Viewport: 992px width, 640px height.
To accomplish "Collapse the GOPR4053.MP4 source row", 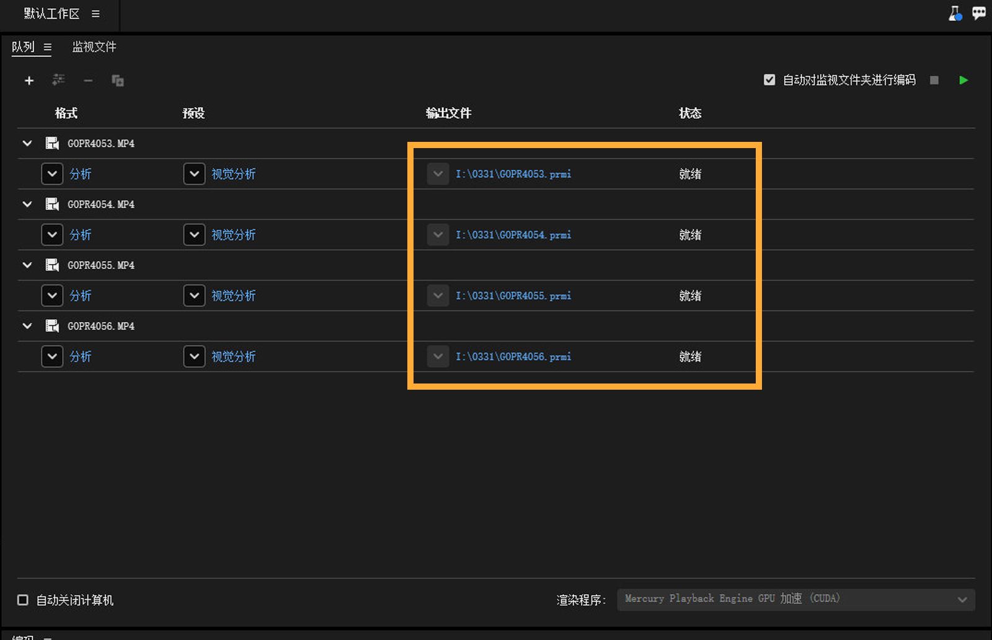I will click(27, 144).
